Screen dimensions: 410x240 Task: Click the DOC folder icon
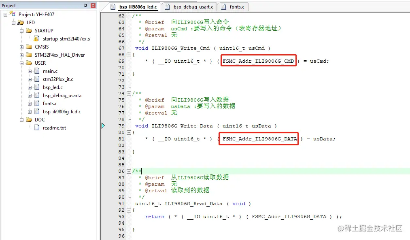(29, 120)
